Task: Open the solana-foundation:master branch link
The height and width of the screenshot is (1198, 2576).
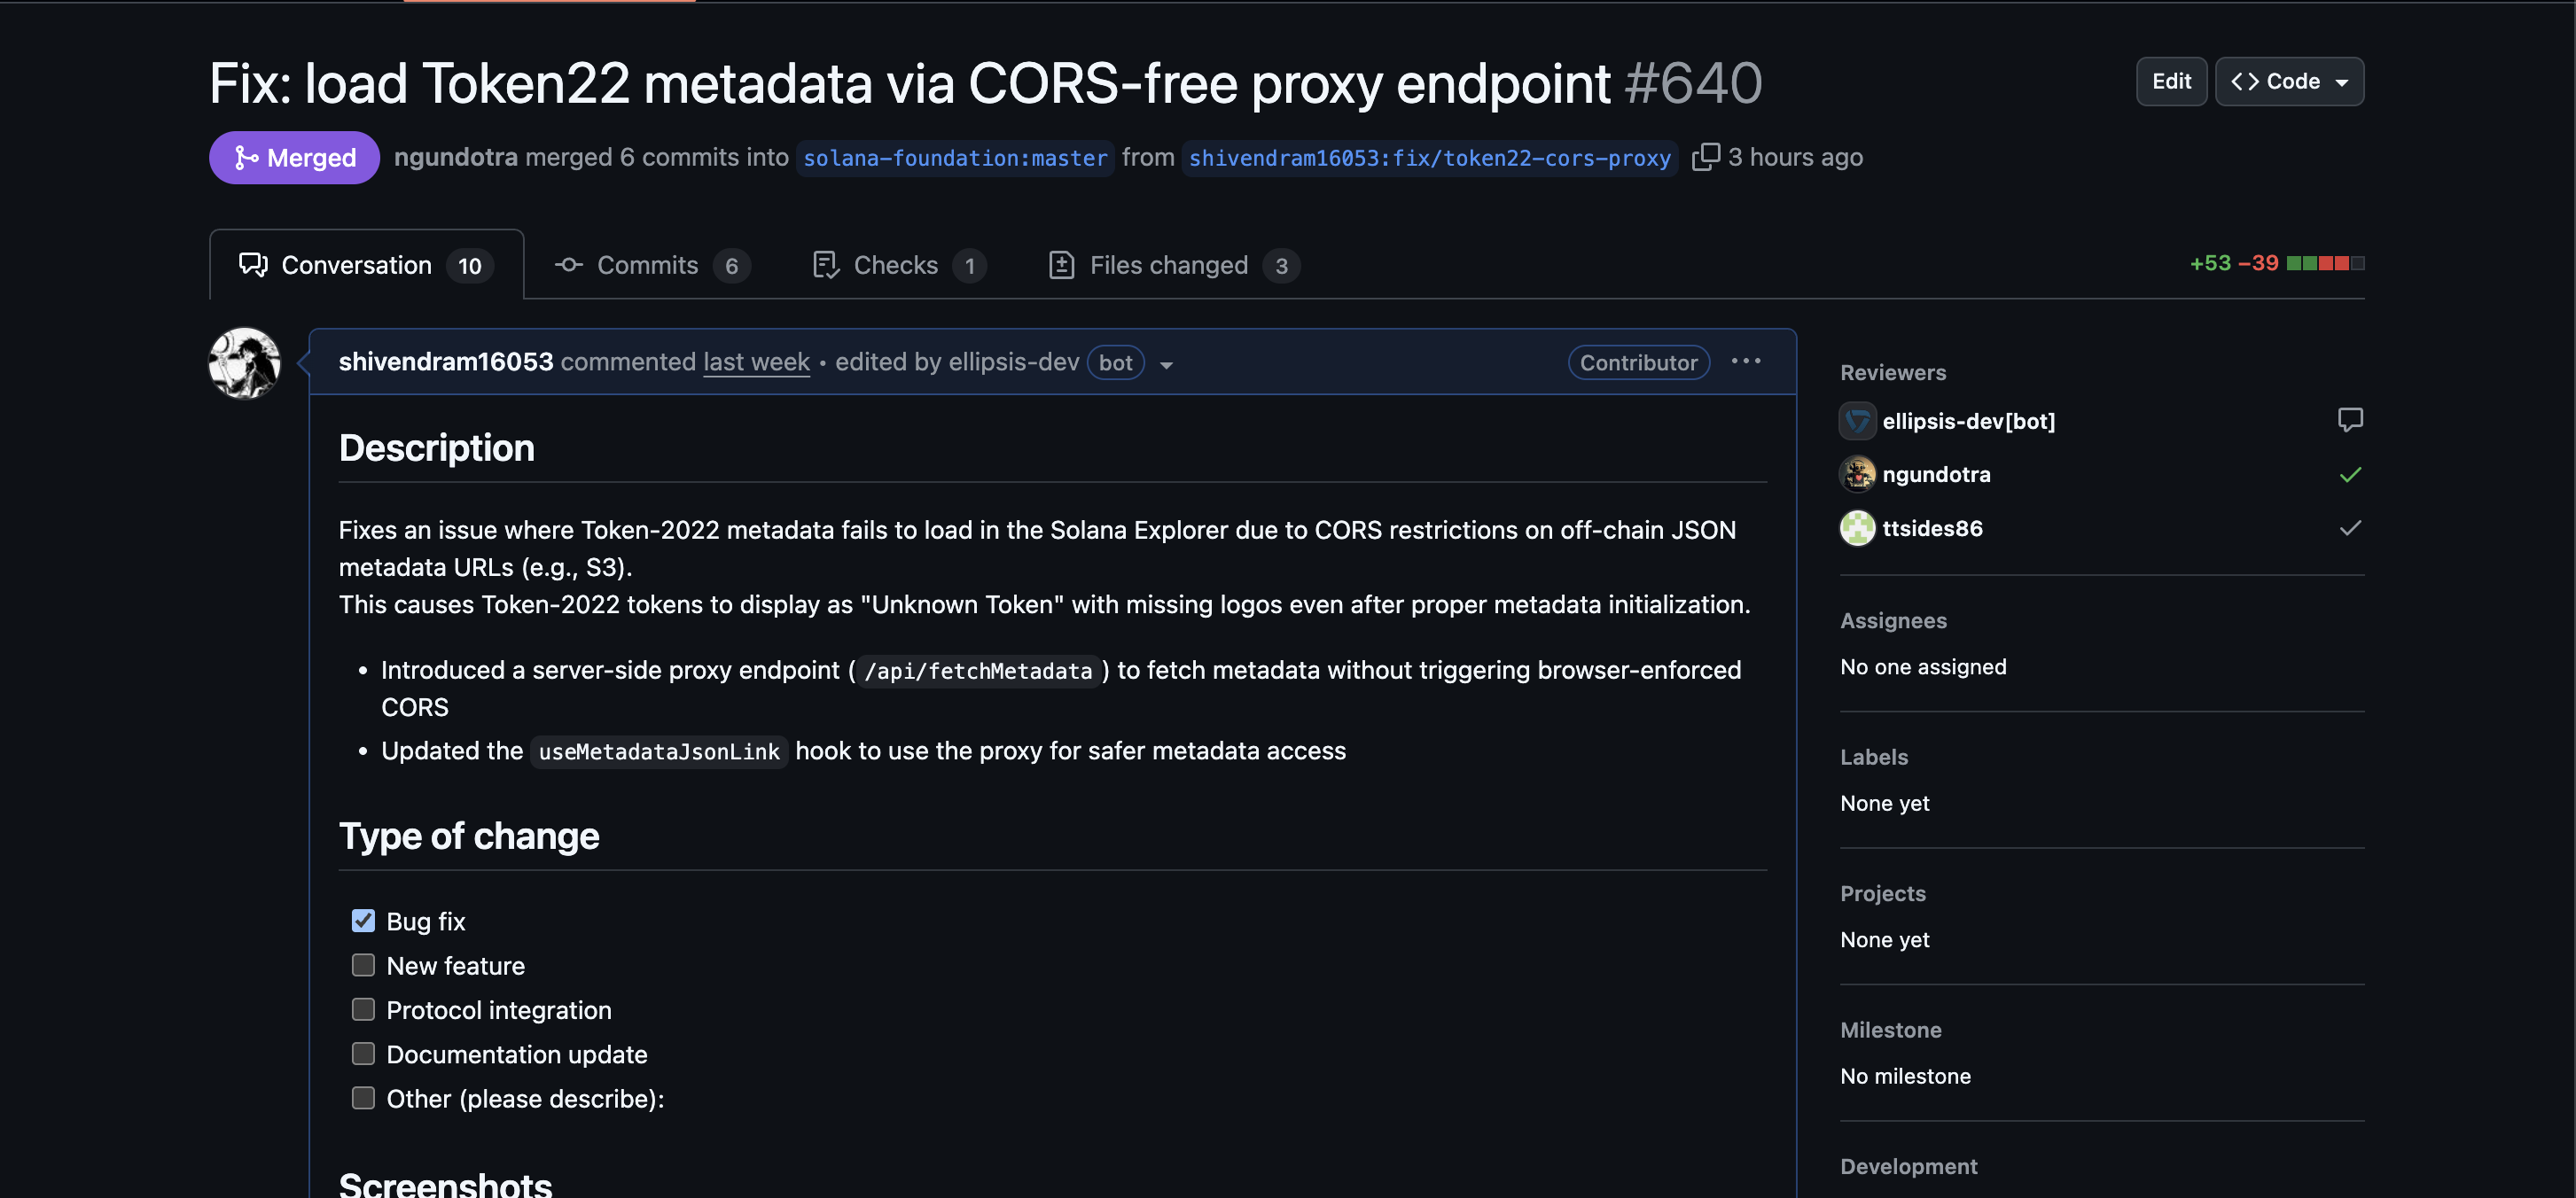Action: (955, 158)
